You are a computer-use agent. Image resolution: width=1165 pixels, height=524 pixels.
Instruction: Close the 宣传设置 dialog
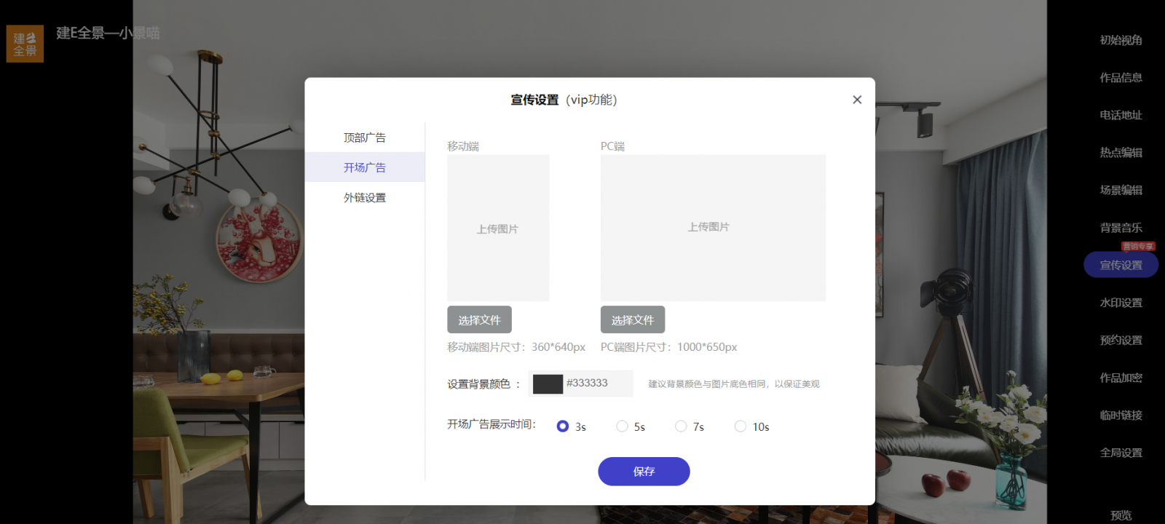point(857,100)
